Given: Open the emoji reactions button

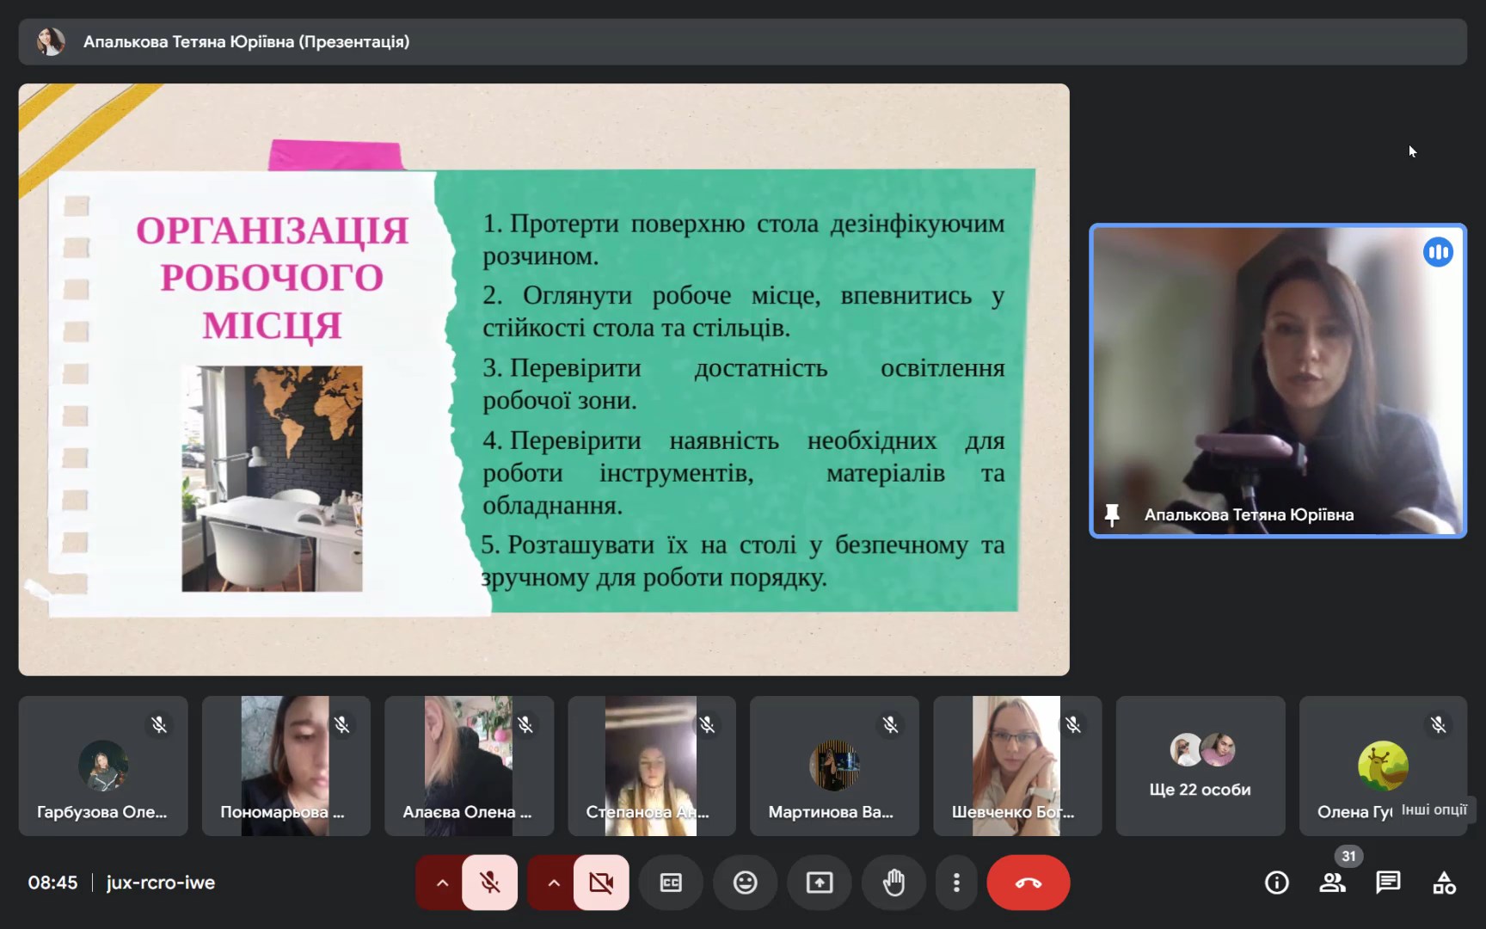Looking at the screenshot, I should click(x=745, y=883).
